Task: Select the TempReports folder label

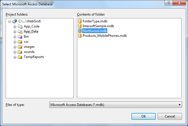Action: click(34, 57)
